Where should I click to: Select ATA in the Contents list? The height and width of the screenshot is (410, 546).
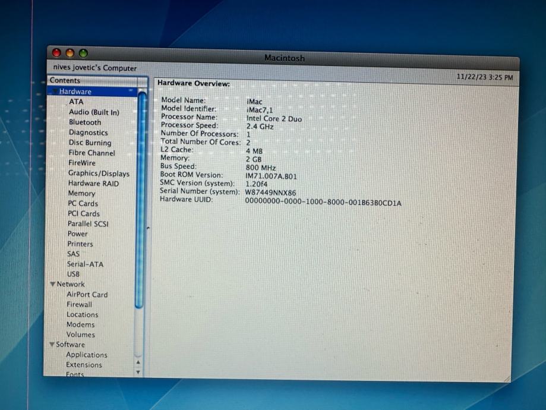[x=76, y=102]
